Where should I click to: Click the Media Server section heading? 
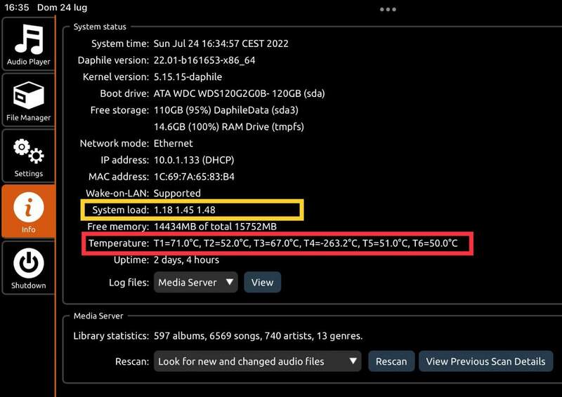[x=98, y=316]
